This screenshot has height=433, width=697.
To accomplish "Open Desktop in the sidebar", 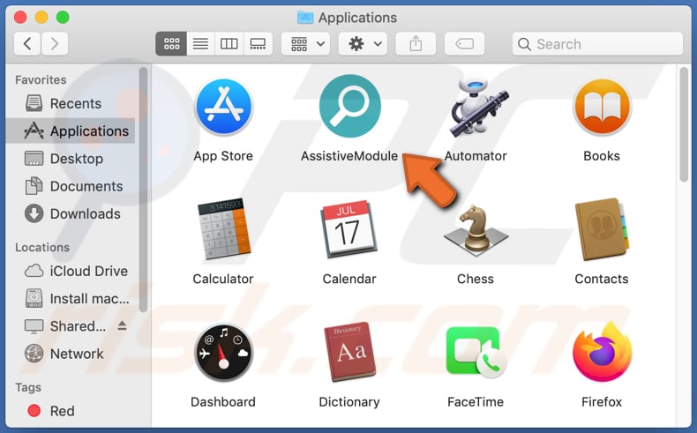I will pos(72,159).
